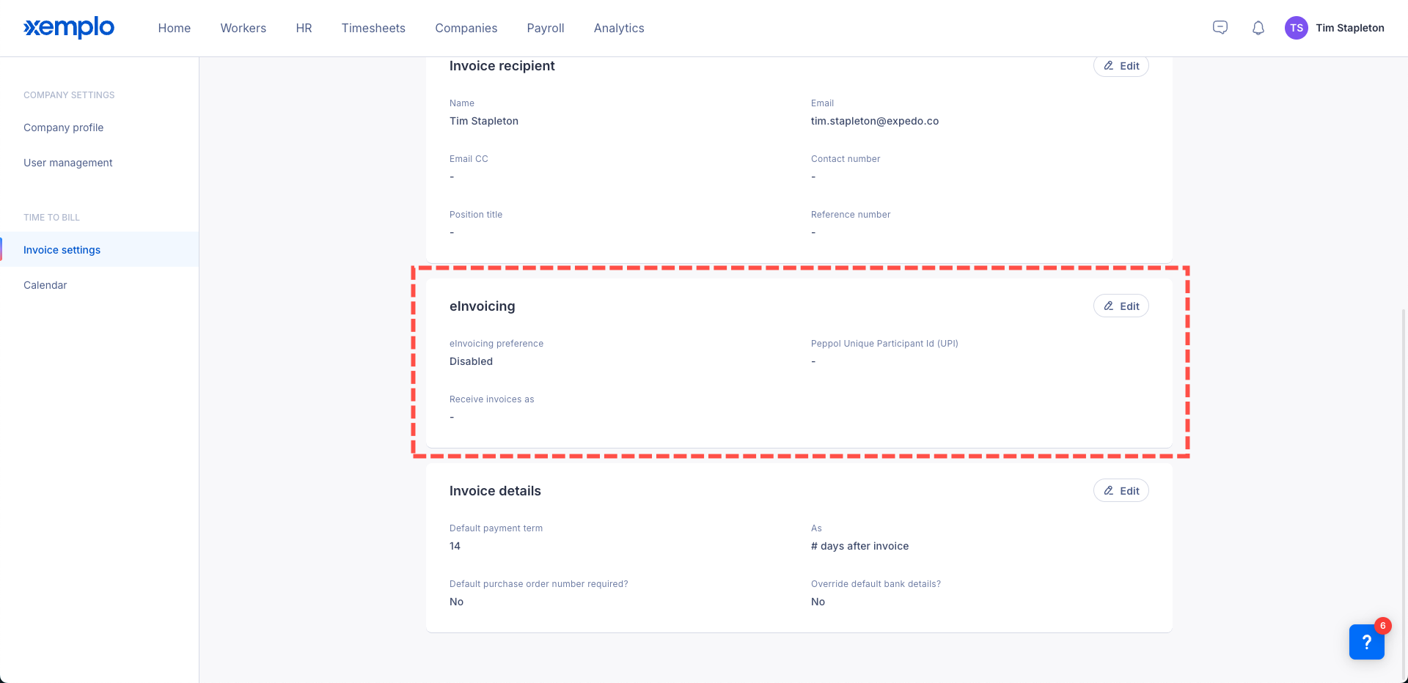The image size is (1408, 683).
Task: Select Invoice settings in sidebar
Action: point(62,250)
